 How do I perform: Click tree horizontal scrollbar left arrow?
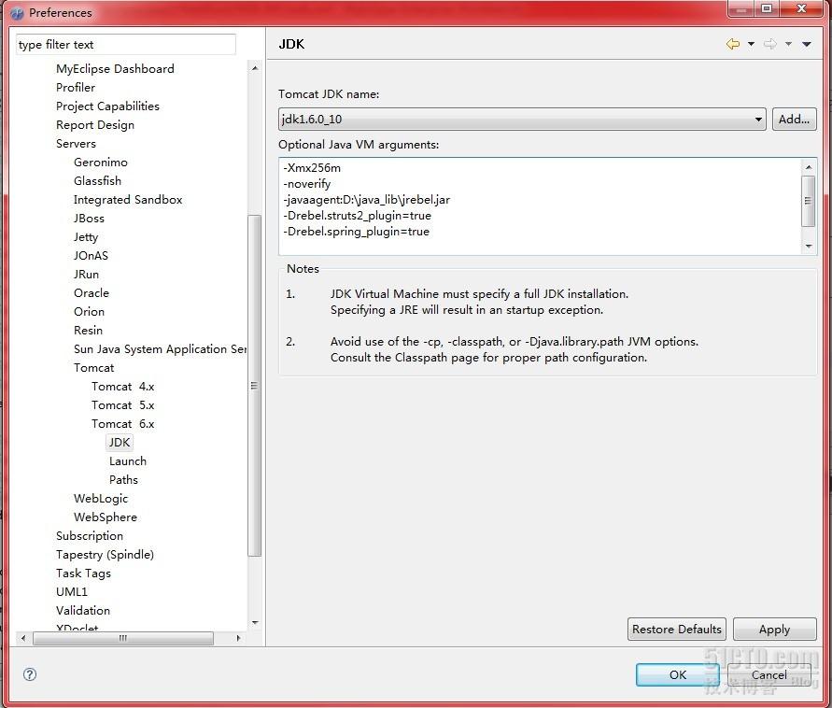(x=22, y=638)
